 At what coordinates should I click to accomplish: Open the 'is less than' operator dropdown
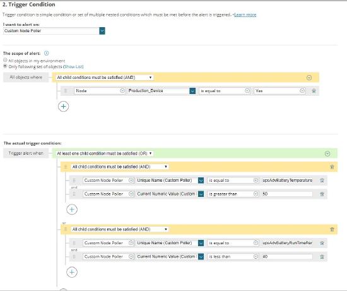click(x=233, y=256)
